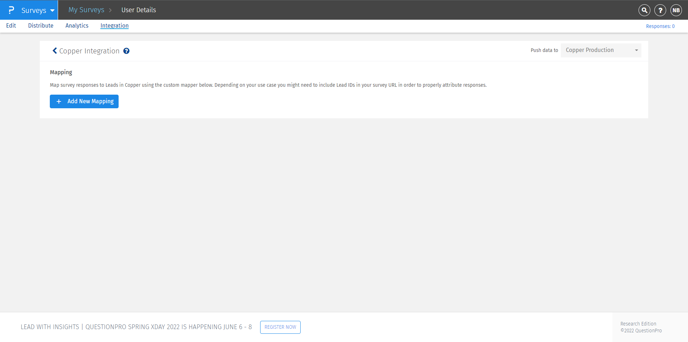688x342 pixels.
Task: Open the NB user profile avatar
Action: 676,10
